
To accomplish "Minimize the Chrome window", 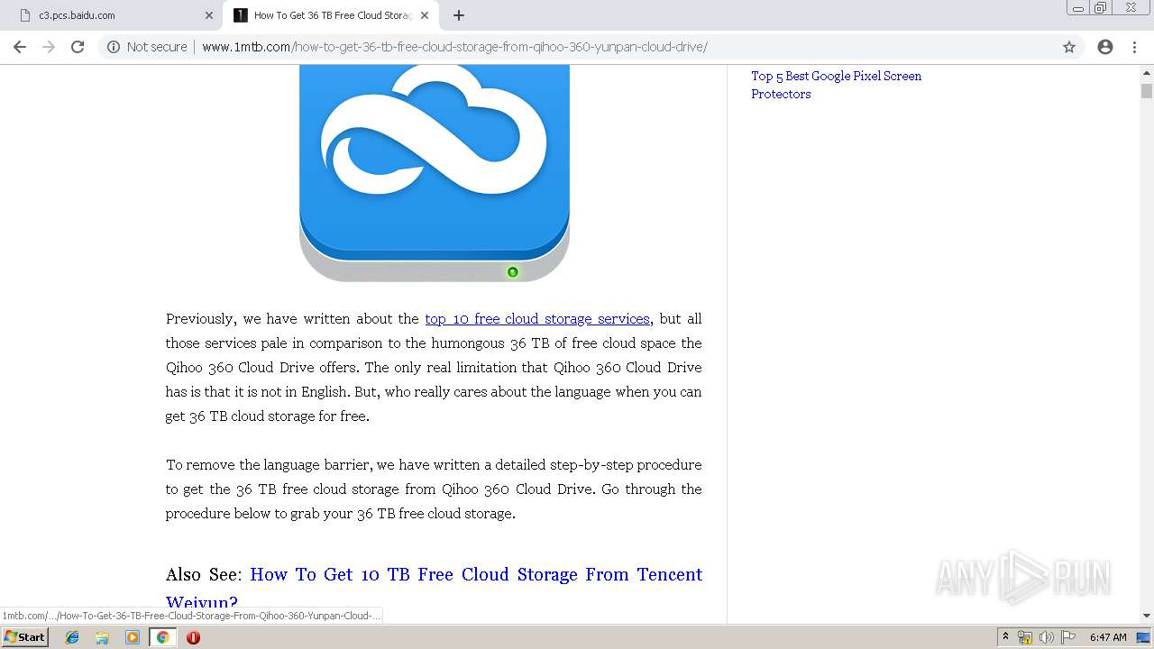I will point(1078,8).
